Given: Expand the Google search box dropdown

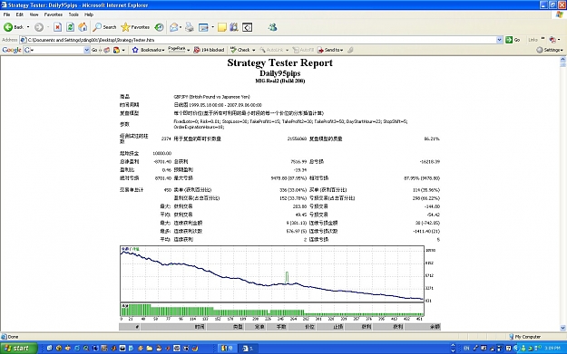Looking at the screenshot, I should point(86,50).
